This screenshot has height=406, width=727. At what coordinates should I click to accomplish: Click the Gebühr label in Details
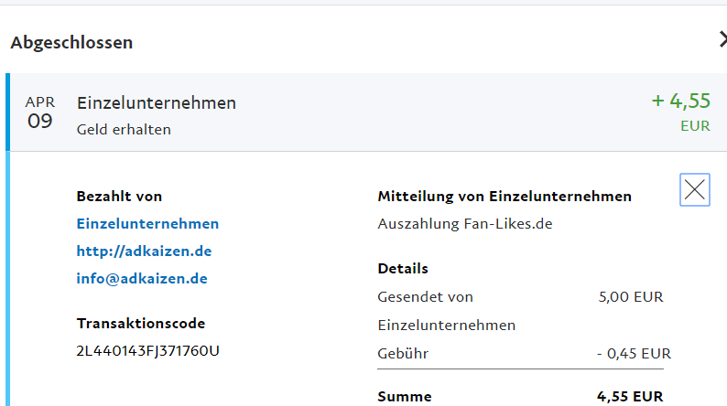(x=403, y=353)
